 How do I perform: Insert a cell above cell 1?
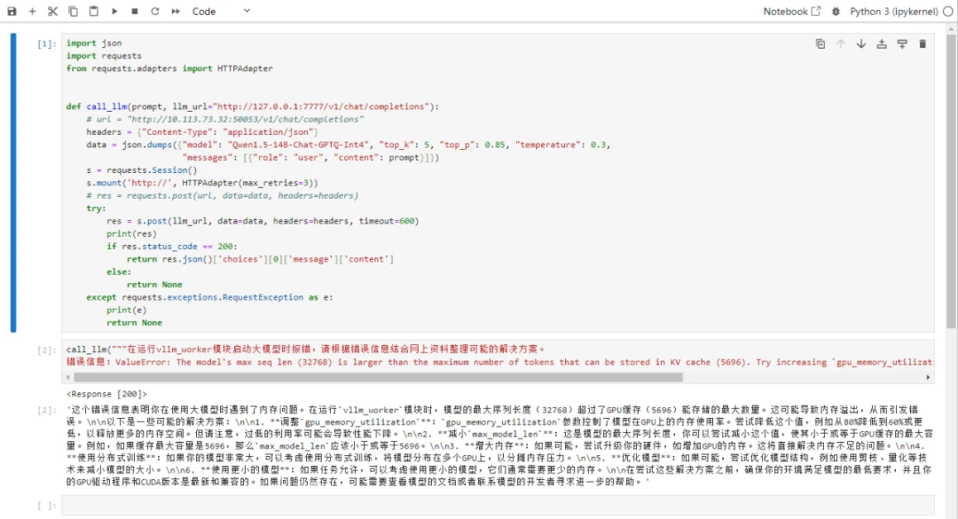[882, 44]
